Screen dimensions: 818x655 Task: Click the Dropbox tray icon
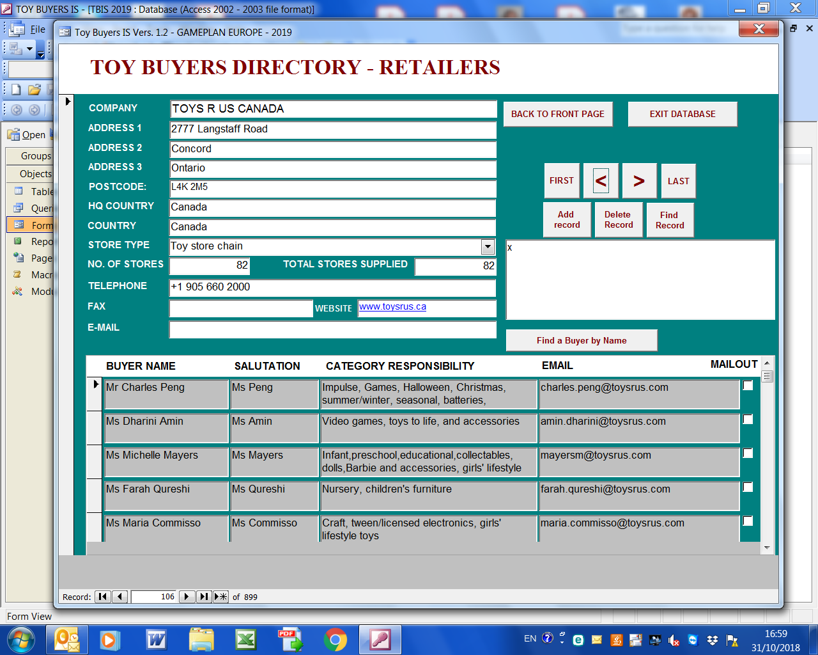point(713,640)
